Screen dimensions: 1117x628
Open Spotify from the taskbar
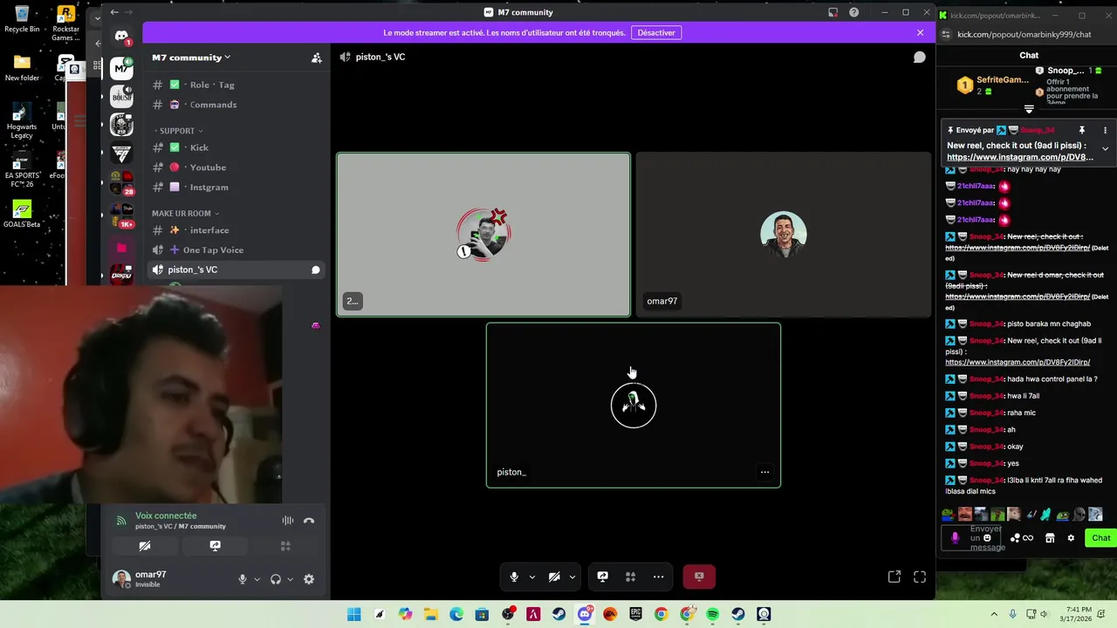click(x=713, y=614)
